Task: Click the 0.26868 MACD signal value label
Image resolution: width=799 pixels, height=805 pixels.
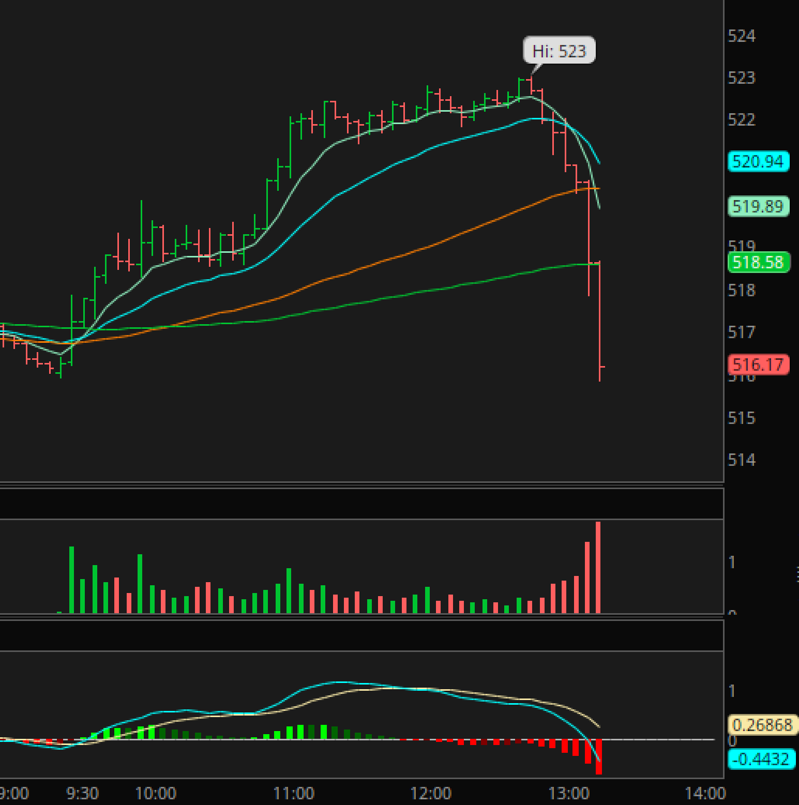Action: [763, 725]
